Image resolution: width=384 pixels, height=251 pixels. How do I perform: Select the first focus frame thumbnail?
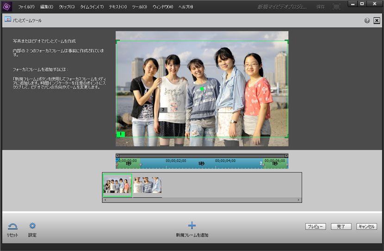point(118,185)
